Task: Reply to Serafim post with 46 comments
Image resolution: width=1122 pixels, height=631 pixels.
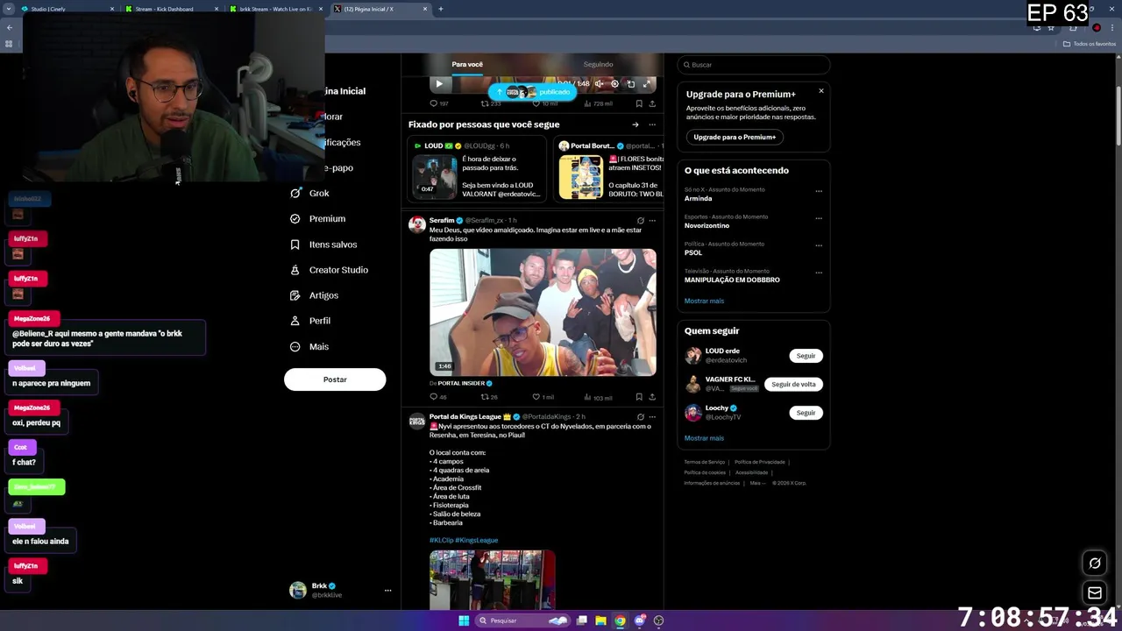Action: [x=438, y=397]
